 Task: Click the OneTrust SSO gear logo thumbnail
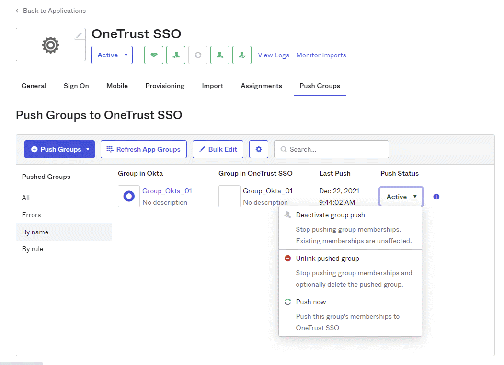point(50,44)
